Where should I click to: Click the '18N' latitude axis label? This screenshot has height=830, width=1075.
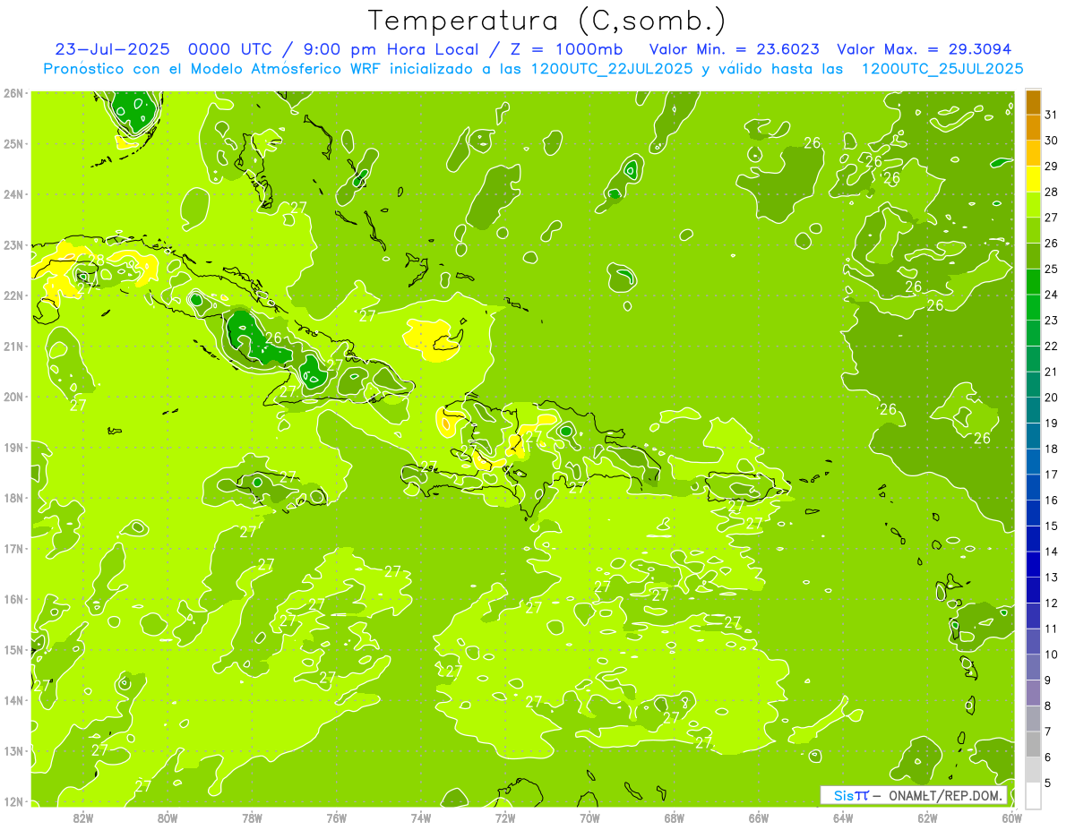coord(13,498)
